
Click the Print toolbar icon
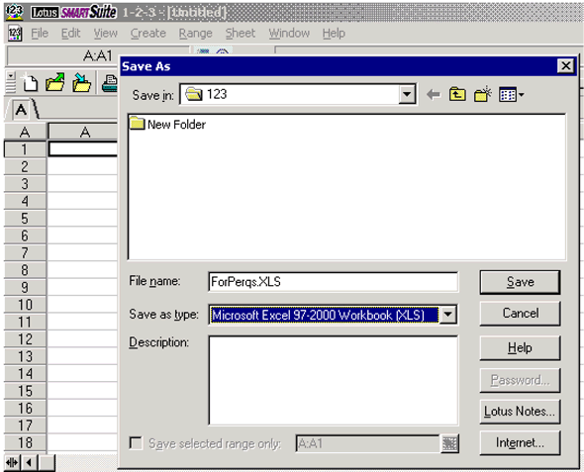coord(110,83)
